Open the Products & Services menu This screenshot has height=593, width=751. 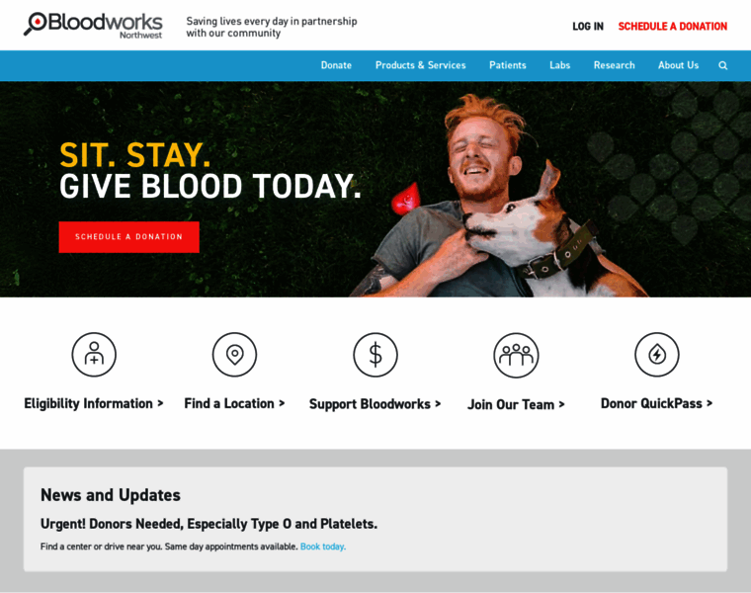coord(421,65)
